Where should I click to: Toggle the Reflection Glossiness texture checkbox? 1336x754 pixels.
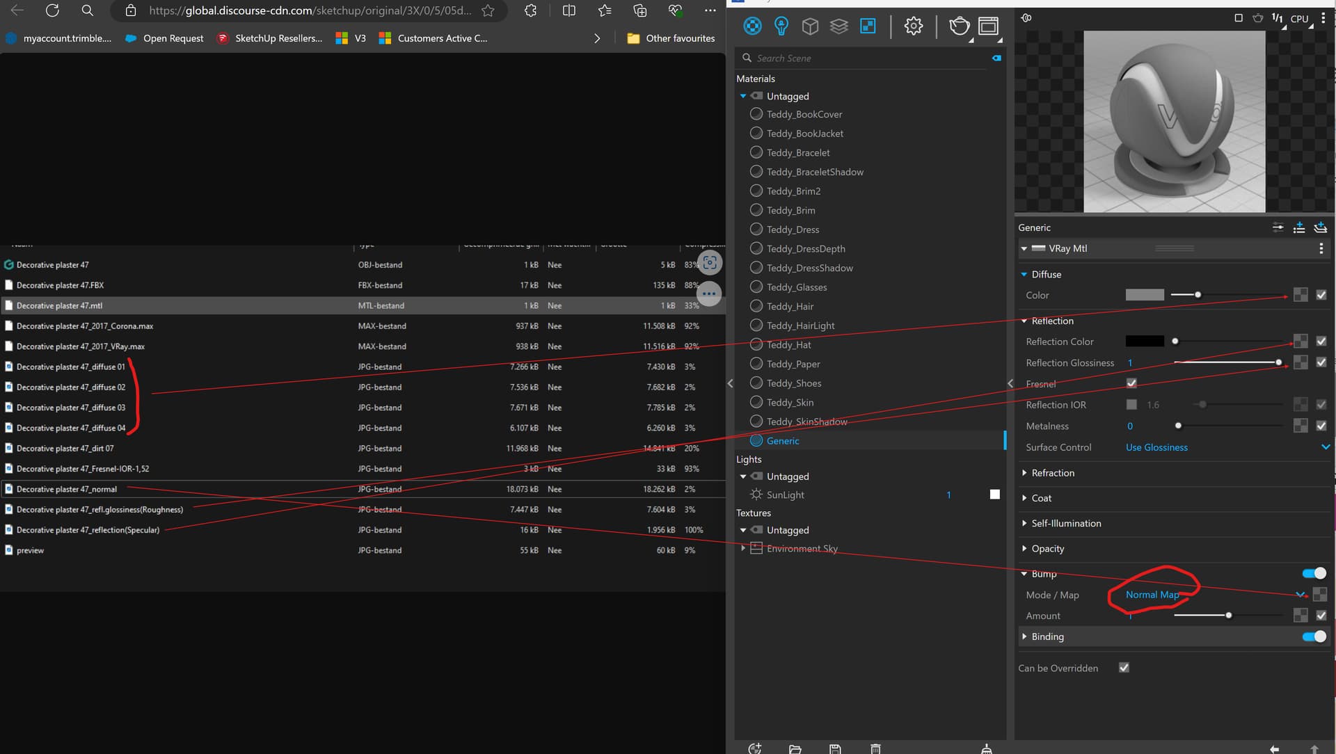[x=1321, y=362]
